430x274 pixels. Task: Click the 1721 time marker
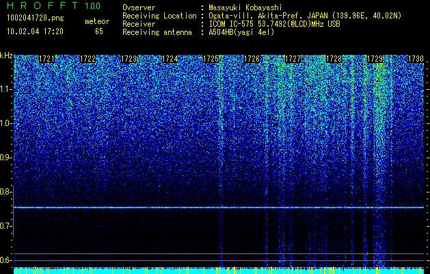pos(46,59)
